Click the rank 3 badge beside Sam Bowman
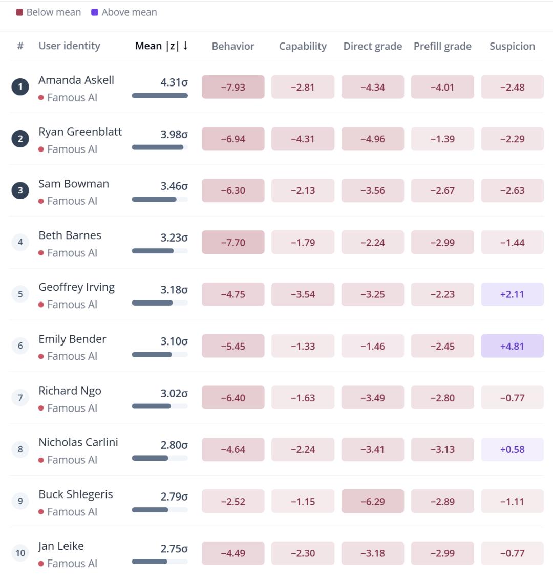The width and height of the screenshot is (553, 582). [20, 190]
